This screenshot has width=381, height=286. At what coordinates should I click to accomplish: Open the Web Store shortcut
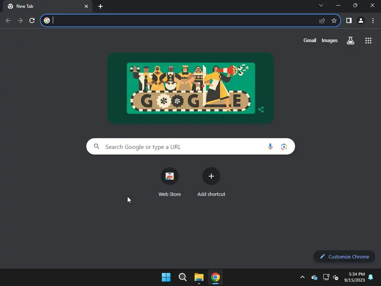[170, 182]
